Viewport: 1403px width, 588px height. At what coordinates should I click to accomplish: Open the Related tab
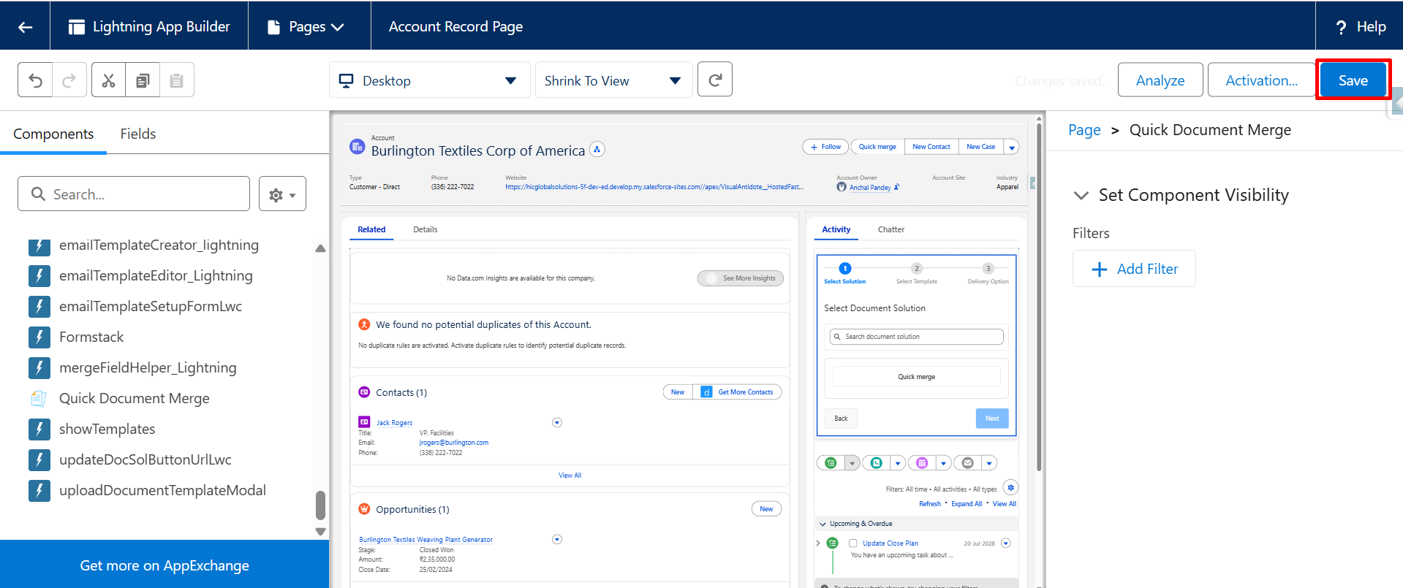pos(371,229)
